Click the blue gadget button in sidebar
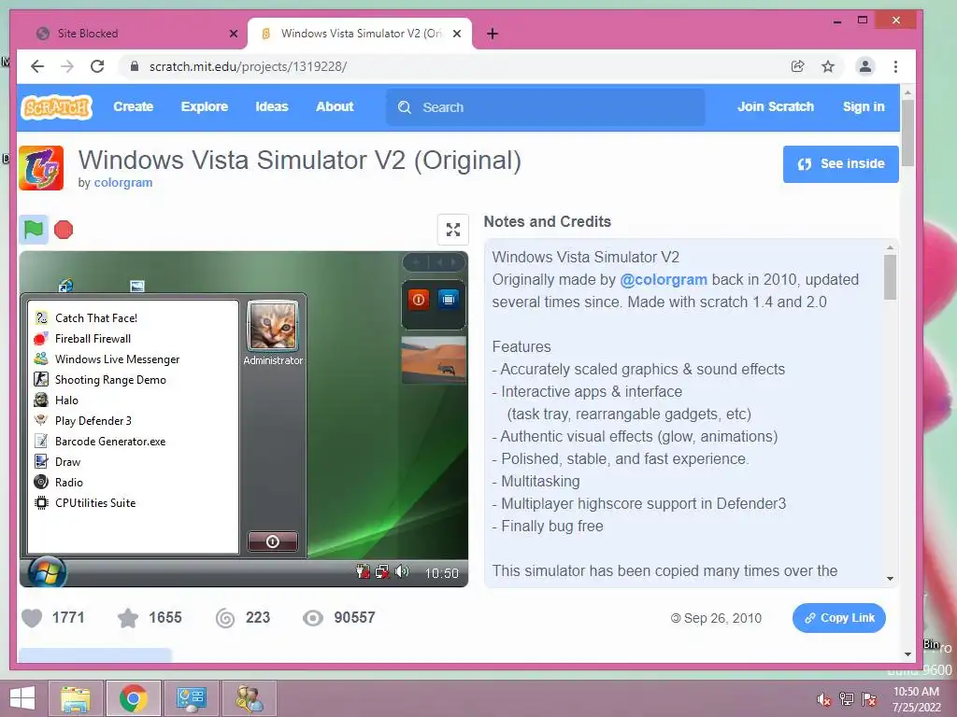 point(449,300)
